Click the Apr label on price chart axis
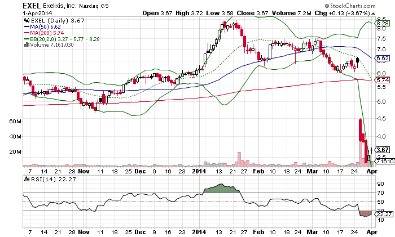Image resolution: width=395 pixels, height=237 pixels. (372, 171)
